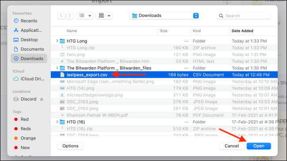Click the lastpass_export.csv document icon
This screenshot has width=287, height=161.
[x=62, y=75]
